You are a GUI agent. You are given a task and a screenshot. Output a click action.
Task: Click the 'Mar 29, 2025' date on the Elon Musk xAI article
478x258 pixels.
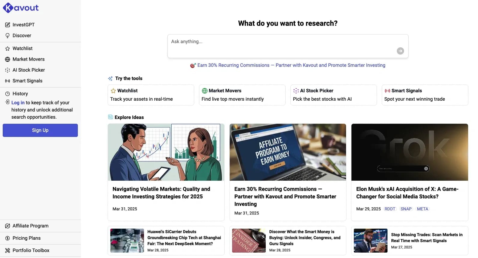[x=369, y=209]
